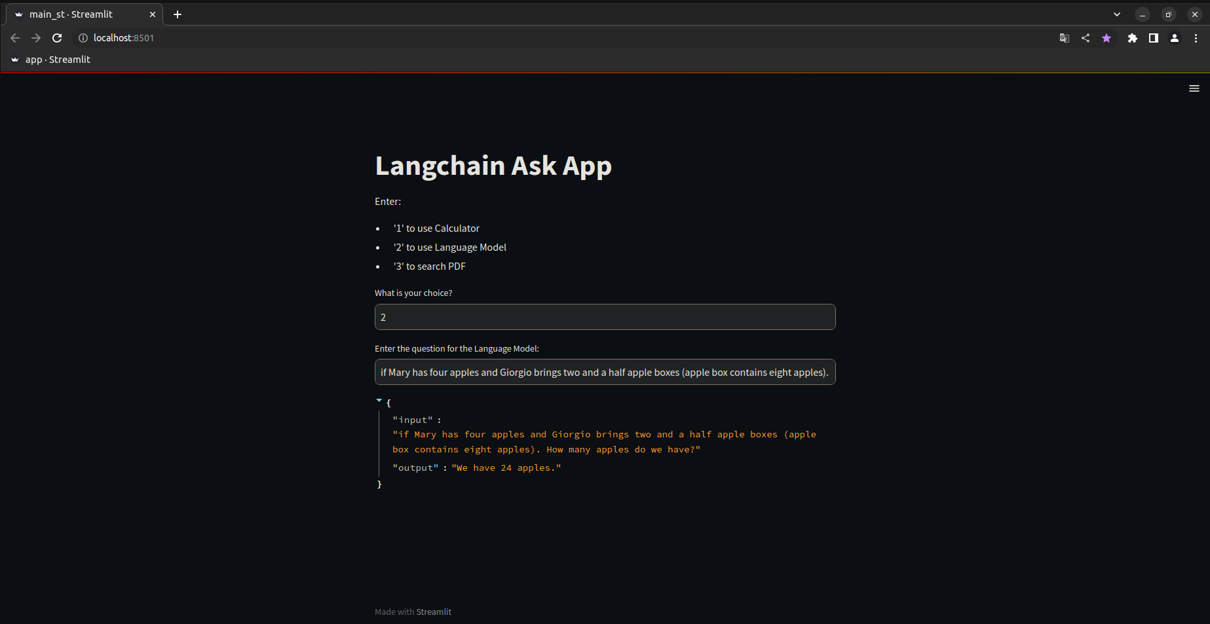The width and height of the screenshot is (1210, 624).
Task: Collapse the JSON output expander triangle
Action: (379, 401)
